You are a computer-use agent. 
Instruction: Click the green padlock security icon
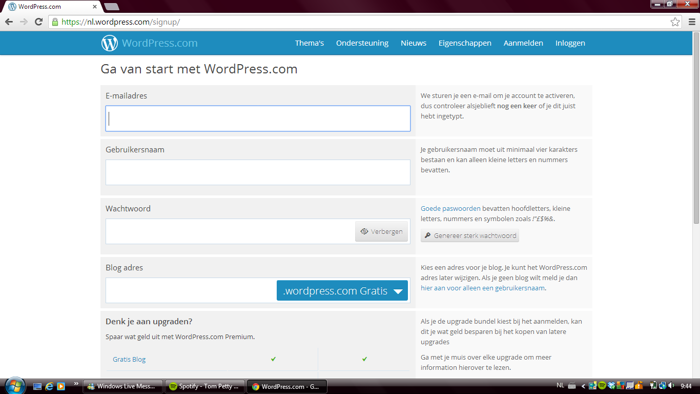pos(55,22)
